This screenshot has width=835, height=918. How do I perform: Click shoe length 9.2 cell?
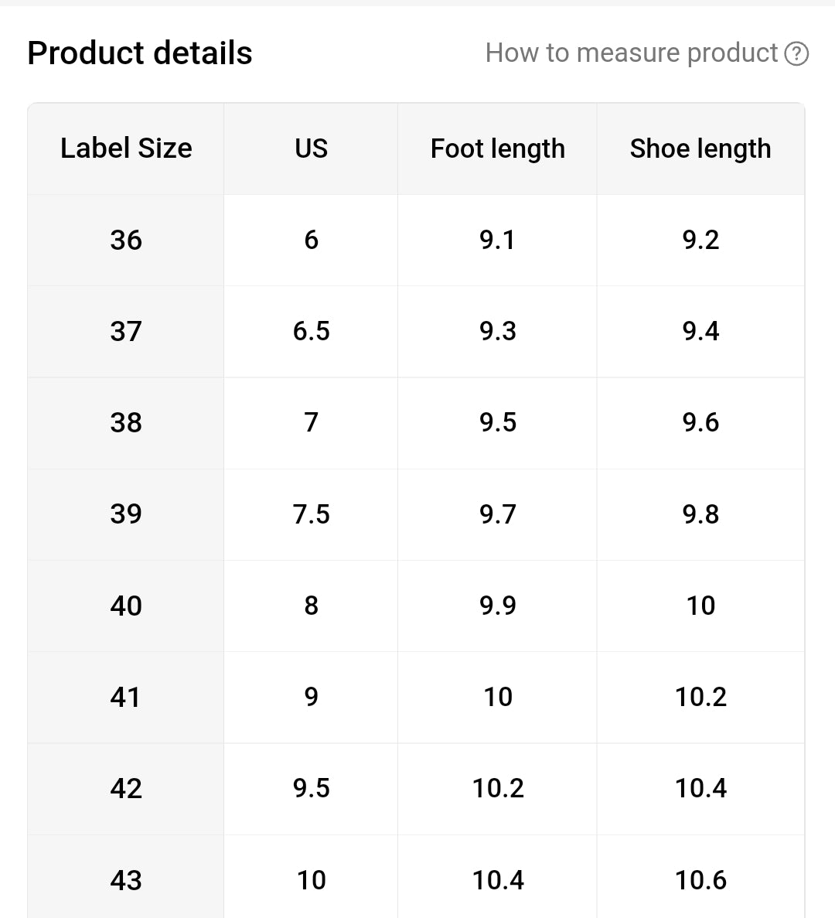point(700,240)
